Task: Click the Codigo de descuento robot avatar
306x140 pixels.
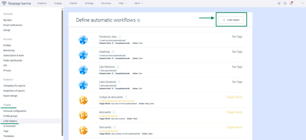Action: 83,100
